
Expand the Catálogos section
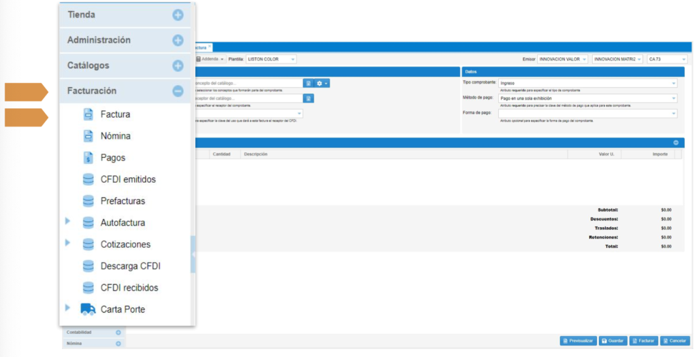coord(125,66)
